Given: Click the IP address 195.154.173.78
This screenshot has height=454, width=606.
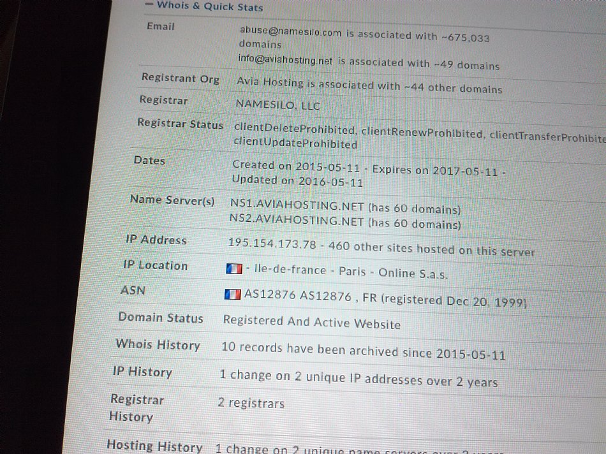Looking at the screenshot, I should (x=272, y=244).
